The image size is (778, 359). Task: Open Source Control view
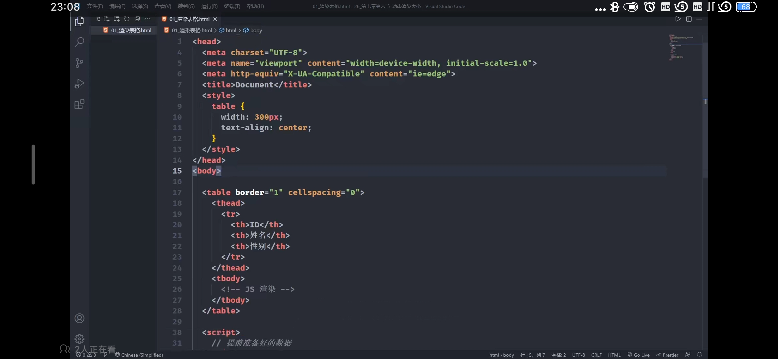(79, 63)
